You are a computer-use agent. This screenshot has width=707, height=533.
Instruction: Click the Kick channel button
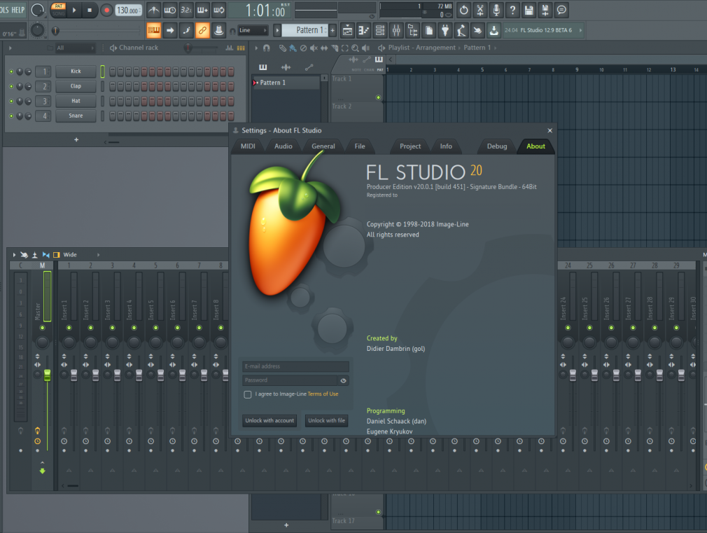(76, 71)
